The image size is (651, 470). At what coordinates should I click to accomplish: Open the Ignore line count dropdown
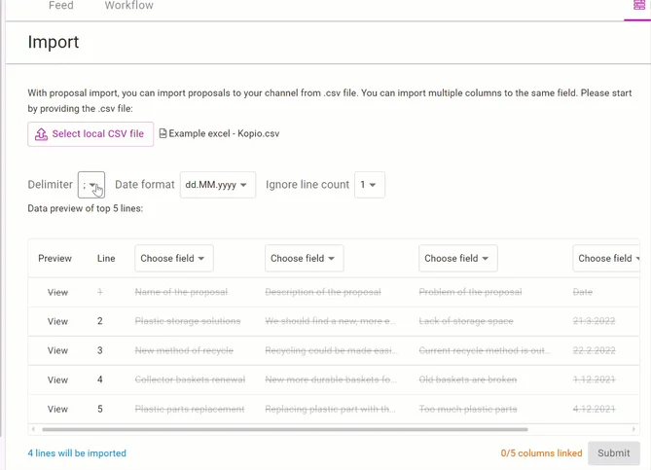pyautogui.click(x=370, y=185)
